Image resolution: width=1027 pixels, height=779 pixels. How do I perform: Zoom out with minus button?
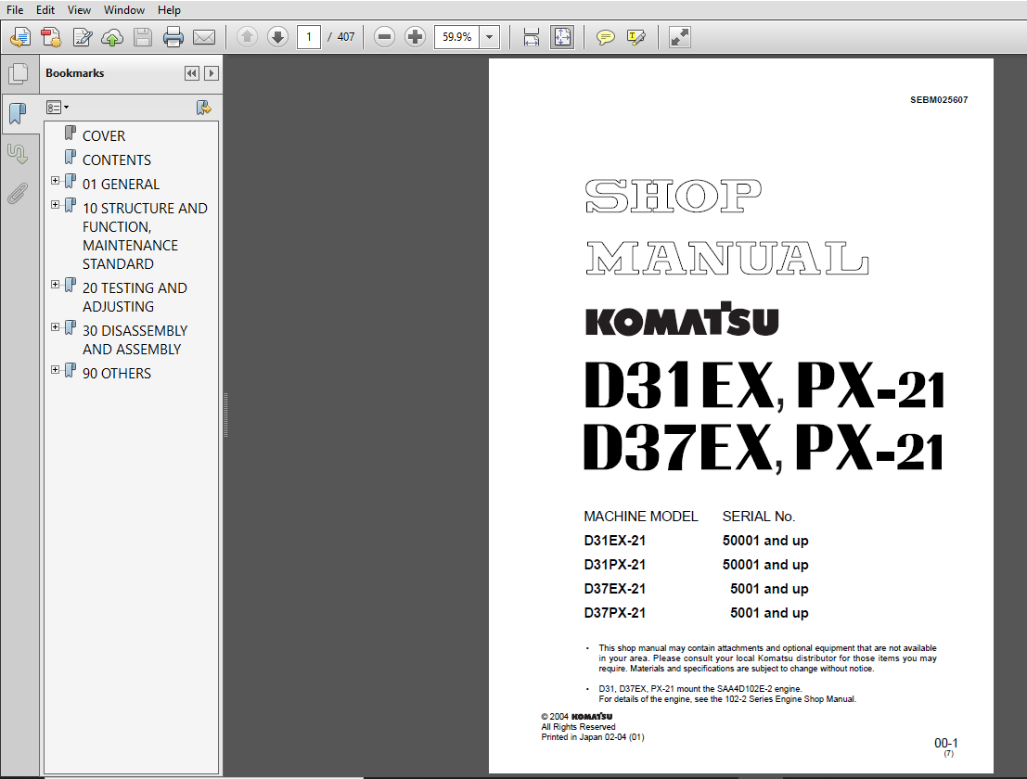(384, 37)
